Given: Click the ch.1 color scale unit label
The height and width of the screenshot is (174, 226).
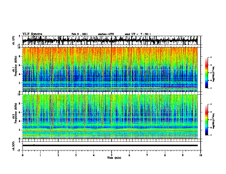Looking at the screenshot, I should click(x=214, y=74).
